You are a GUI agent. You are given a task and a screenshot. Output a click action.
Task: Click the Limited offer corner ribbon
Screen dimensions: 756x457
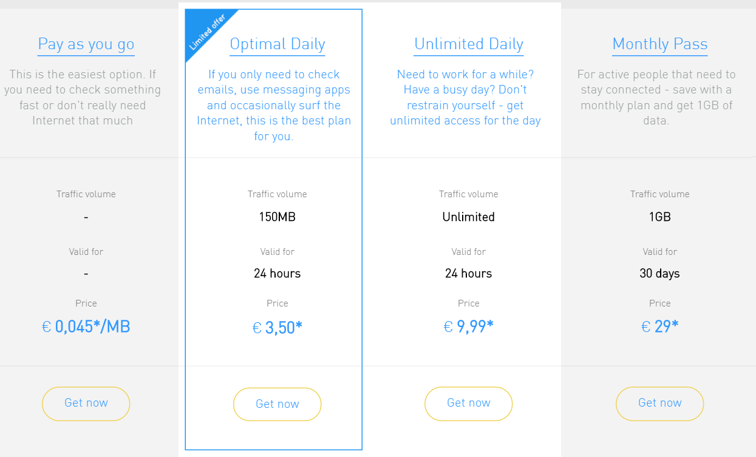(207, 32)
